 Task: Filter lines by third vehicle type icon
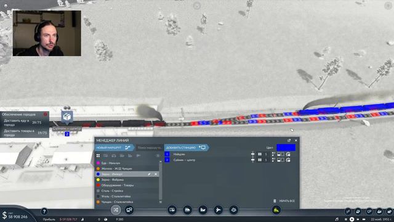114,156
